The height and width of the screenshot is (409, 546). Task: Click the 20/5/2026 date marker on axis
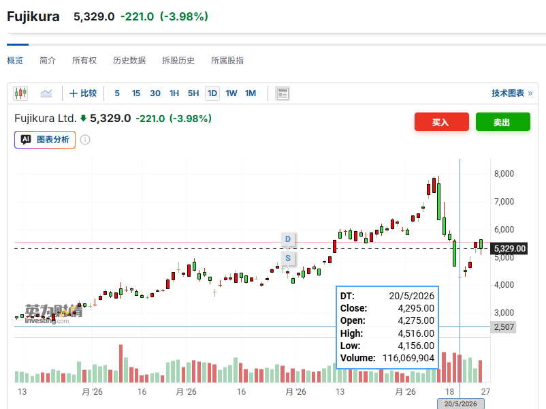(460, 404)
